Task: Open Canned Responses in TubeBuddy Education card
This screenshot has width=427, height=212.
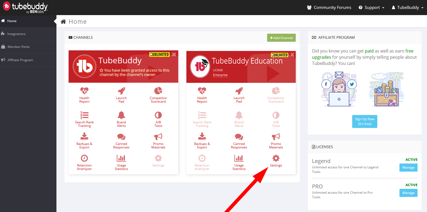Action: click(239, 141)
